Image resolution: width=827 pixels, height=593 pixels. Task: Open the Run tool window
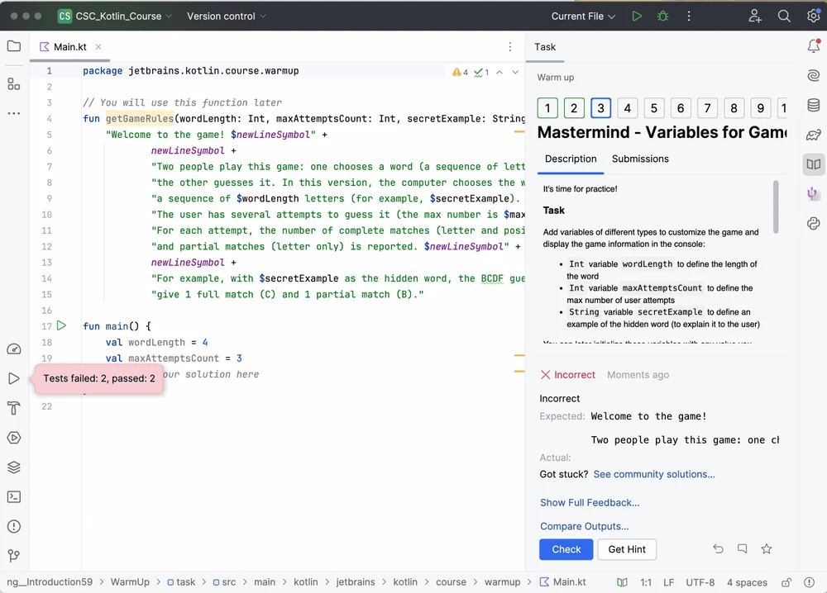pos(14,378)
